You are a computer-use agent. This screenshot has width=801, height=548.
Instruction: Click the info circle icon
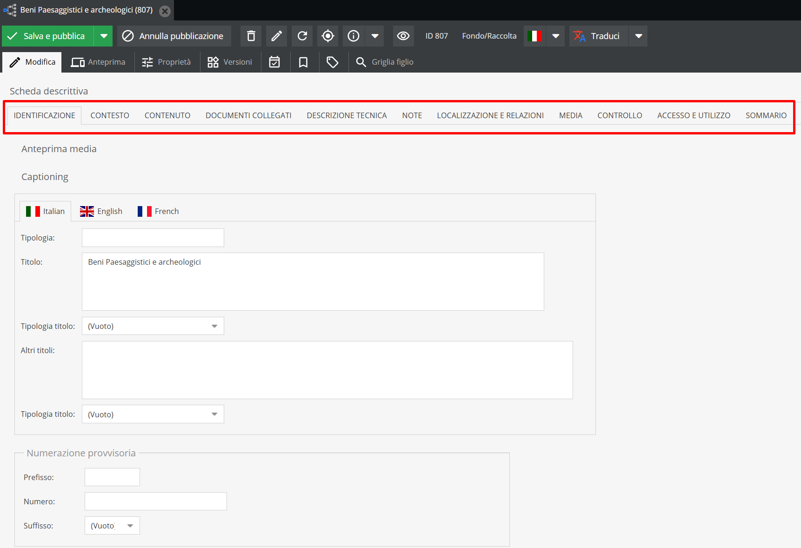[x=354, y=36]
